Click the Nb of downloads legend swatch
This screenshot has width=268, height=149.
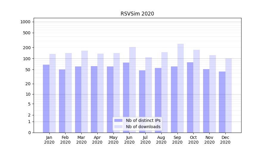118,127
